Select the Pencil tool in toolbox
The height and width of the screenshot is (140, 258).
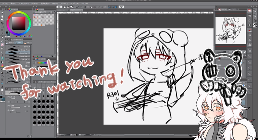(2, 41)
